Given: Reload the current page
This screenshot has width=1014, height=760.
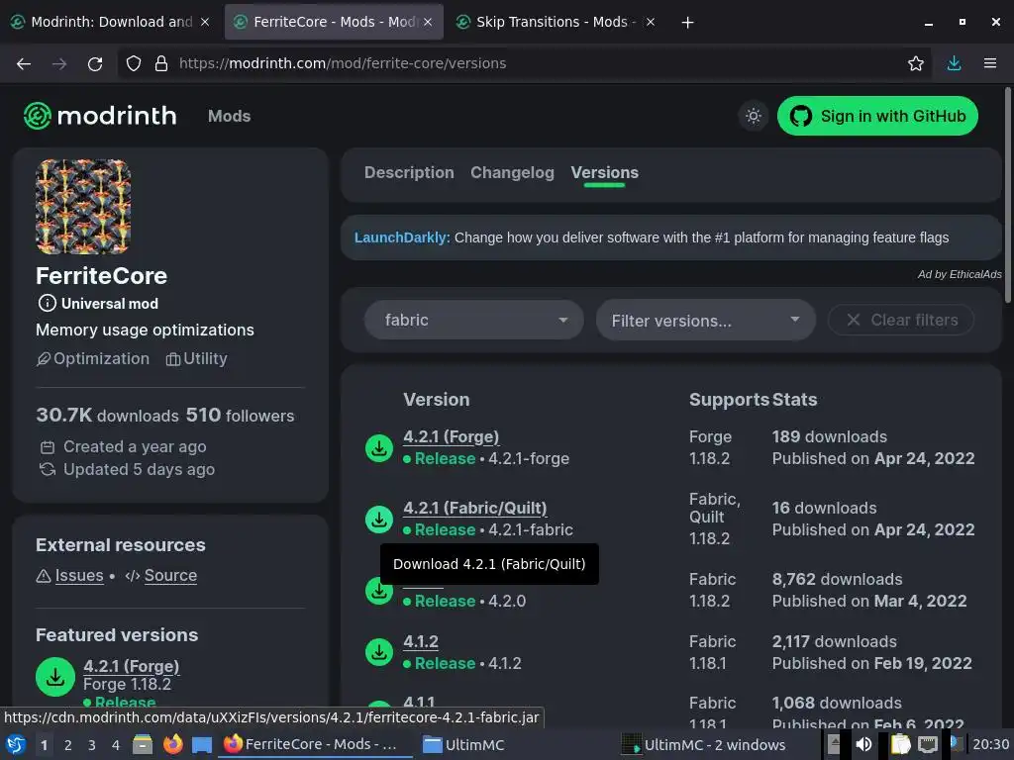Looking at the screenshot, I should click(95, 63).
